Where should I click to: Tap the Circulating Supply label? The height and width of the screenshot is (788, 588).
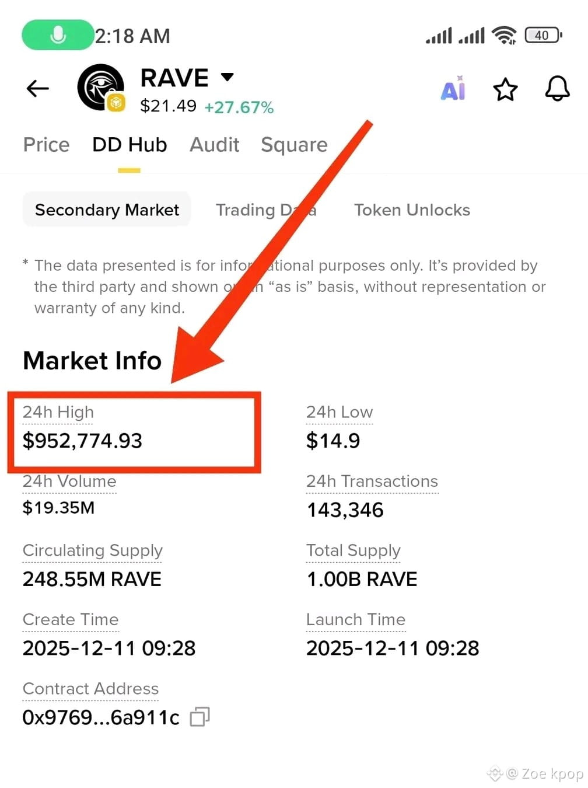[92, 550]
